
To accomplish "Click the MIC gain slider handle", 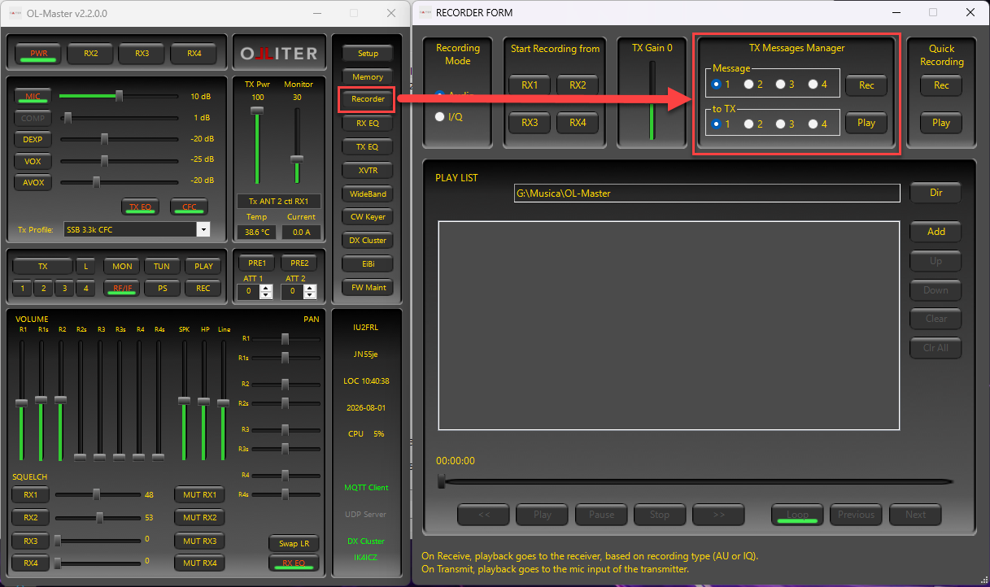I will pyautogui.click(x=119, y=96).
